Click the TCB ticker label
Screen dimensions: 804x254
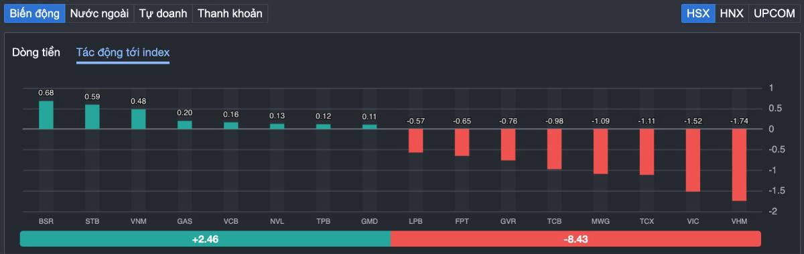coord(555,221)
